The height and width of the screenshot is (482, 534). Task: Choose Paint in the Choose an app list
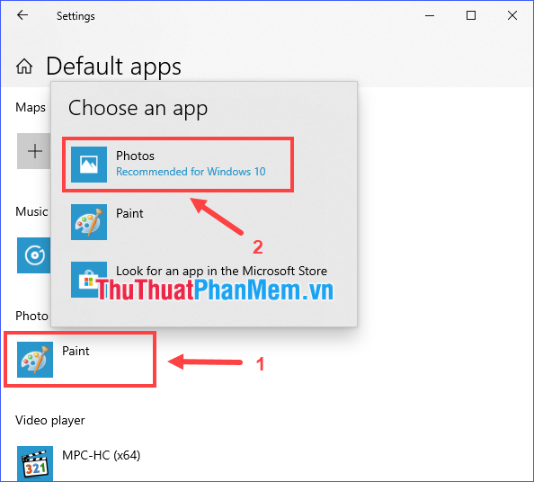(x=204, y=222)
